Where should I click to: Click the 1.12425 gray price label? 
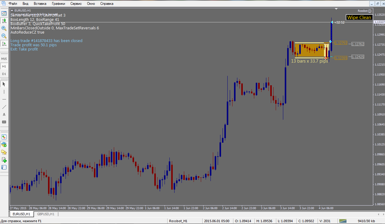[358, 57]
